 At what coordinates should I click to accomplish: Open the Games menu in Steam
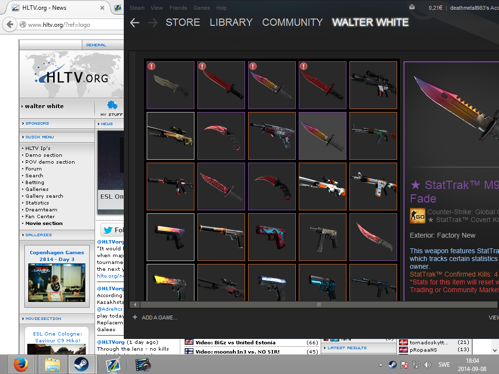(x=201, y=8)
